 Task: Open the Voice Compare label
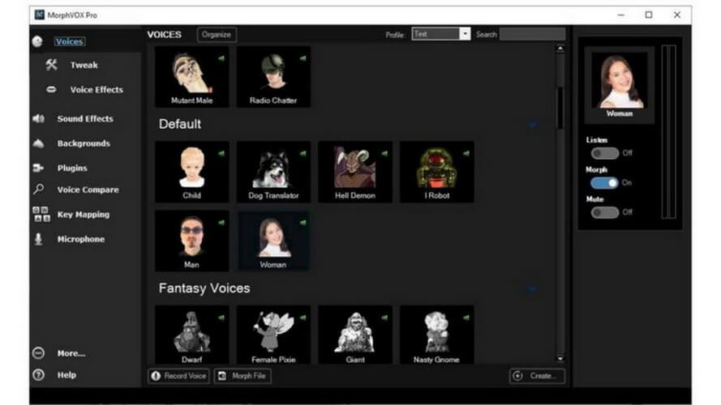point(88,190)
